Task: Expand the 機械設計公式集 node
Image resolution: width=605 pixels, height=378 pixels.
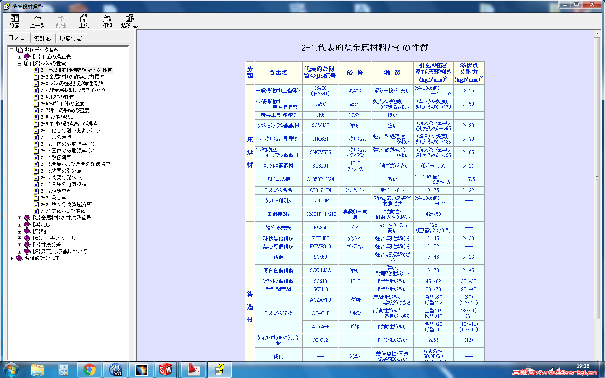Action: point(12,258)
